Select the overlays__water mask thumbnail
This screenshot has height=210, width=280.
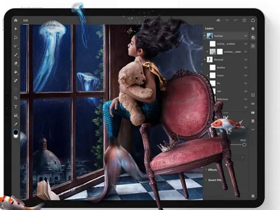[x=220, y=52]
